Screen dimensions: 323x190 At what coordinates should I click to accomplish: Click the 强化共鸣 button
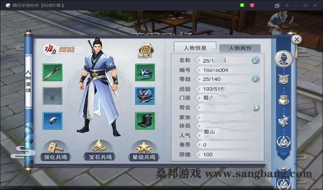[56, 157]
